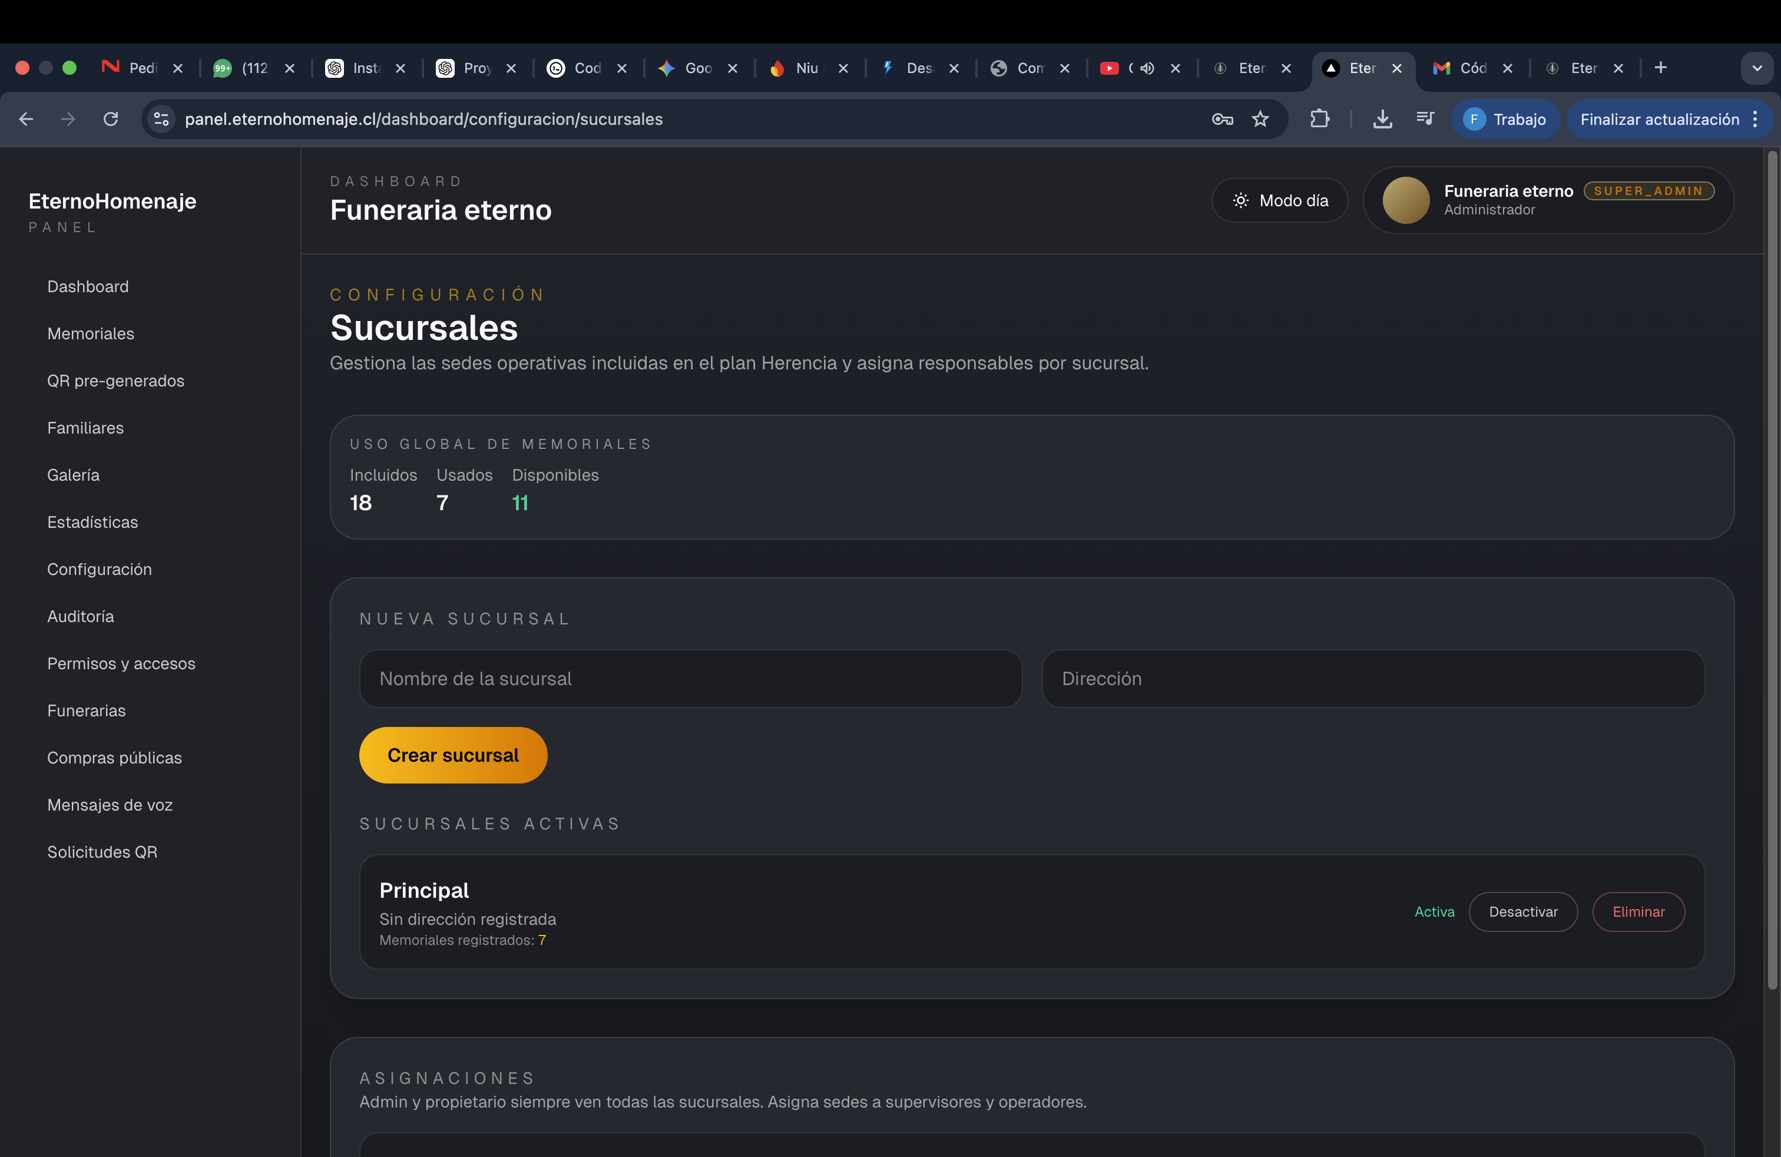The image size is (1781, 1157).
Task: Reload the page with refresh icon
Action: (x=111, y=119)
